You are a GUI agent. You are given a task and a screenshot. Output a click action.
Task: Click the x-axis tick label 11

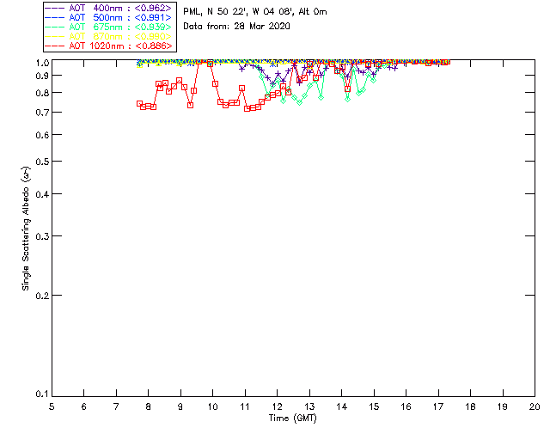point(245,406)
